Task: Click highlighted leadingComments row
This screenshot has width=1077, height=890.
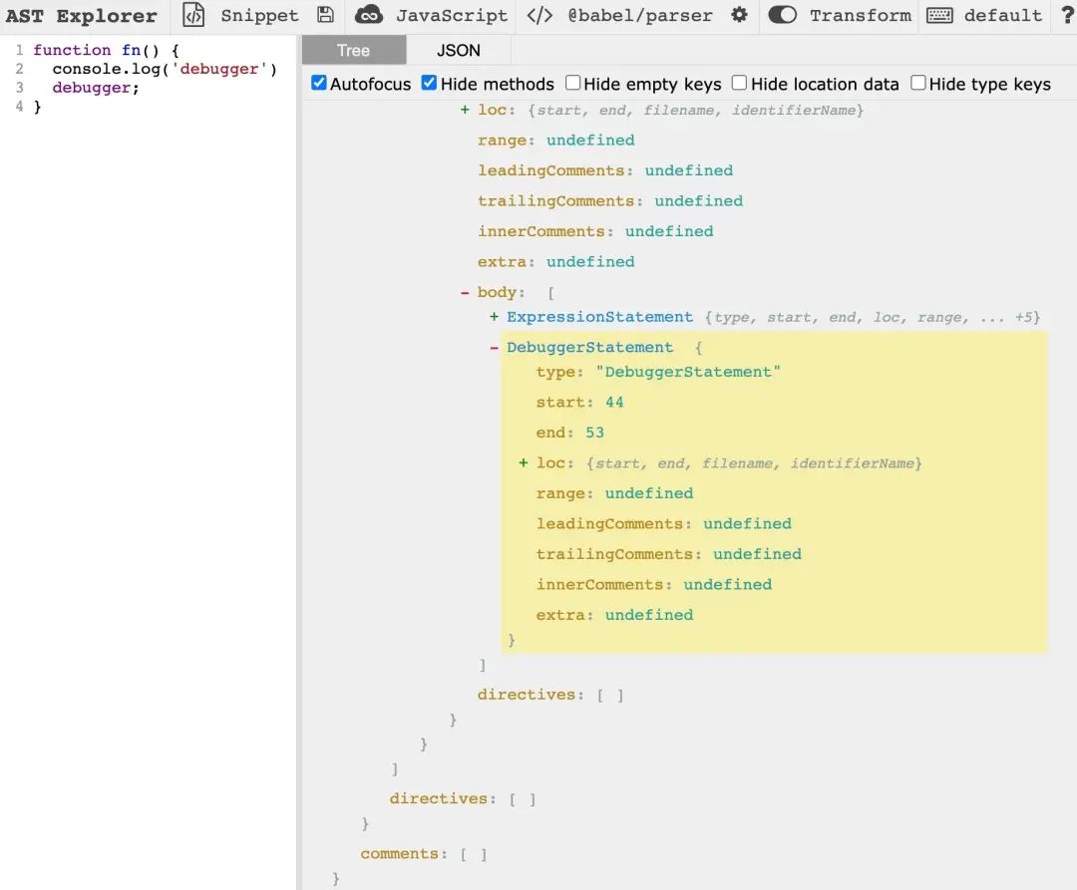Action: click(663, 523)
